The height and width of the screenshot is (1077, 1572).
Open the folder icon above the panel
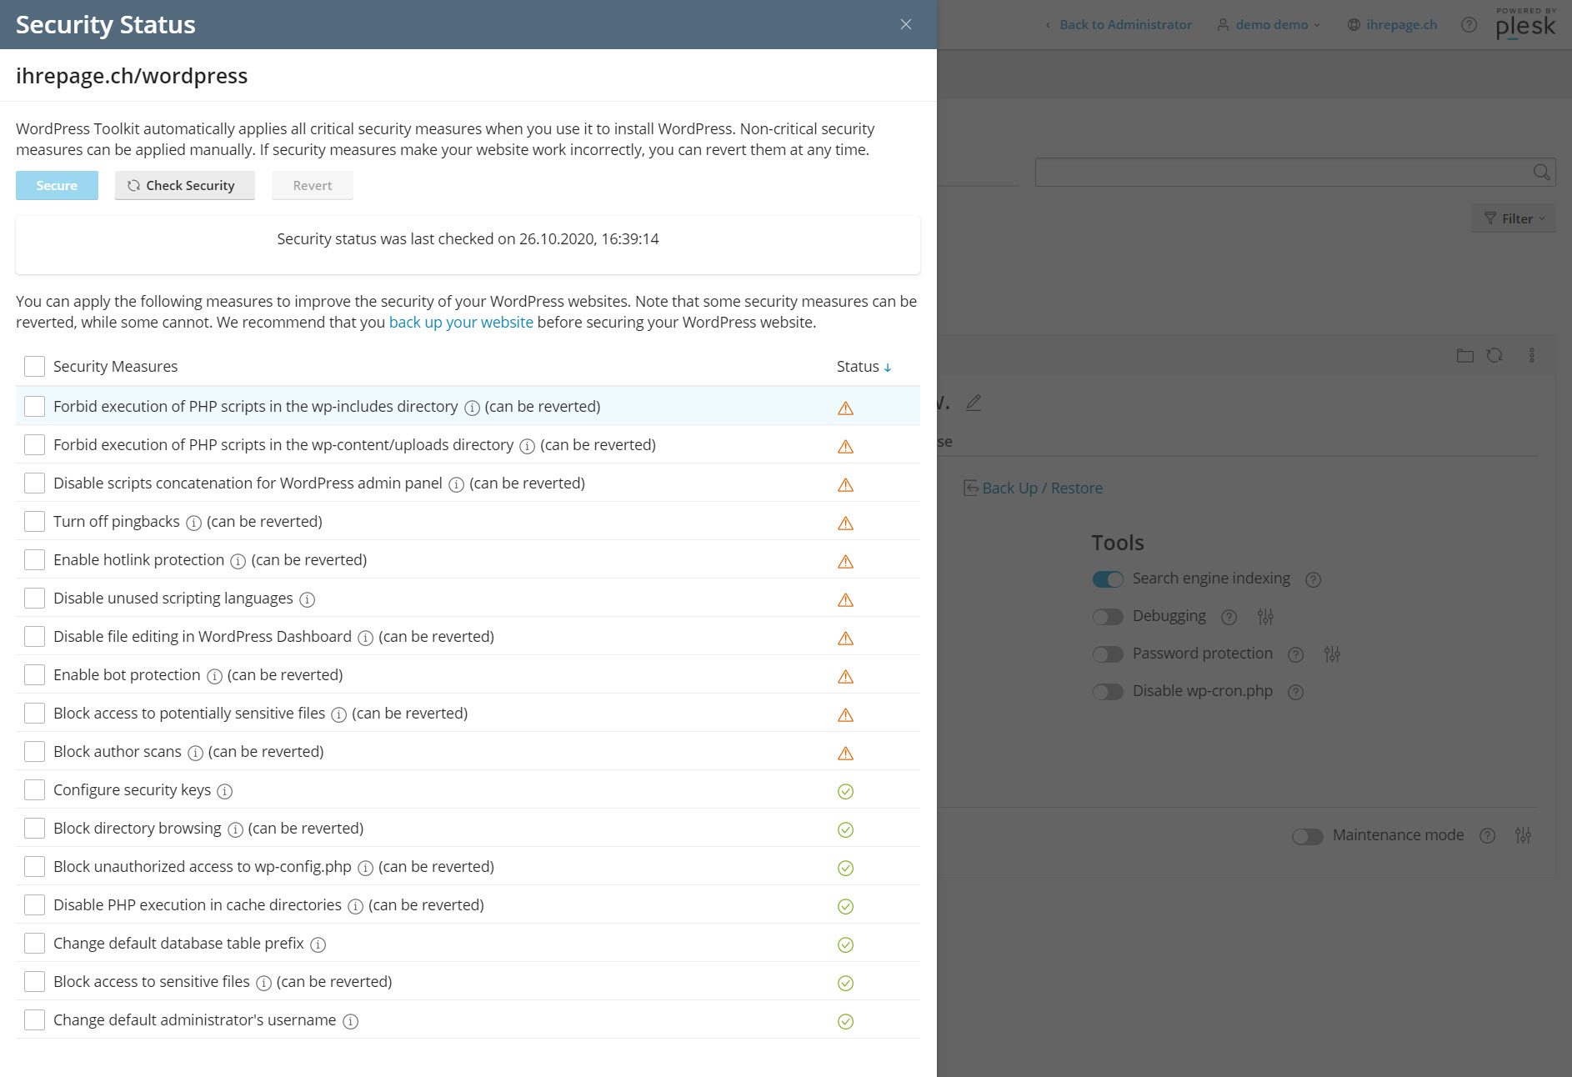[1464, 355]
